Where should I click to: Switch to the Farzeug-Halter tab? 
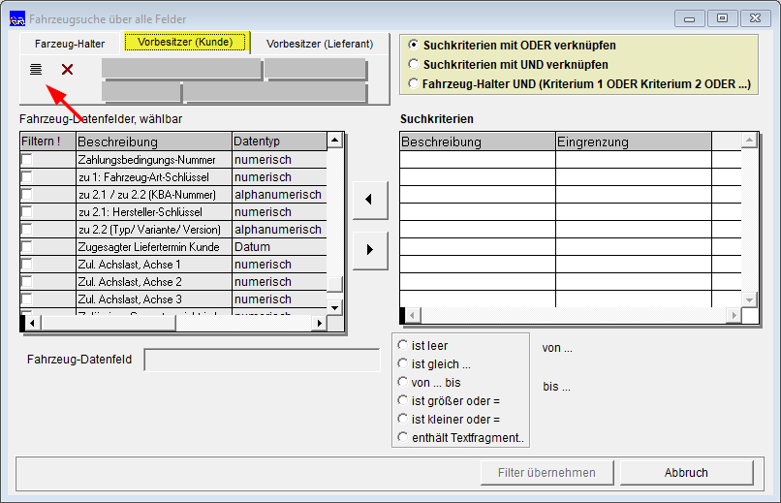coord(70,44)
